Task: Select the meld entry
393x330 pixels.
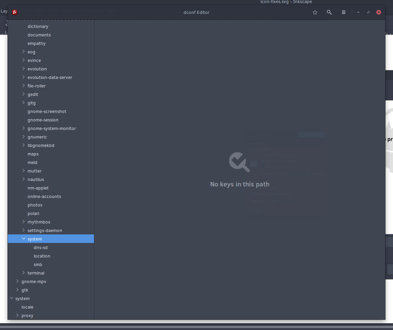Action: tap(32, 163)
